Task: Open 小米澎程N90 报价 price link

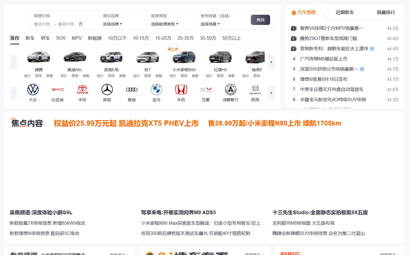Action: coord(173,76)
